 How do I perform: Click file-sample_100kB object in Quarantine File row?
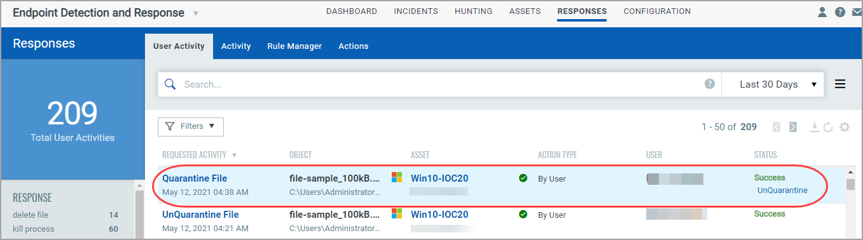point(335,178)
